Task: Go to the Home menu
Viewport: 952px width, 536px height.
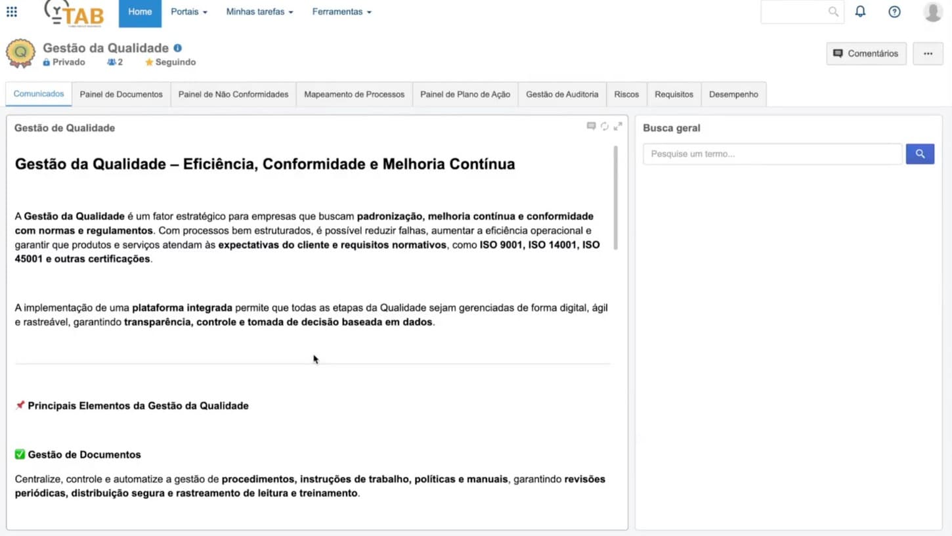Action: point(140,12)
